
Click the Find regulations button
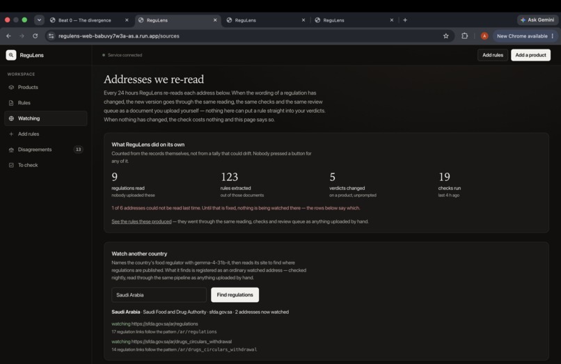[x=235, y=295]
